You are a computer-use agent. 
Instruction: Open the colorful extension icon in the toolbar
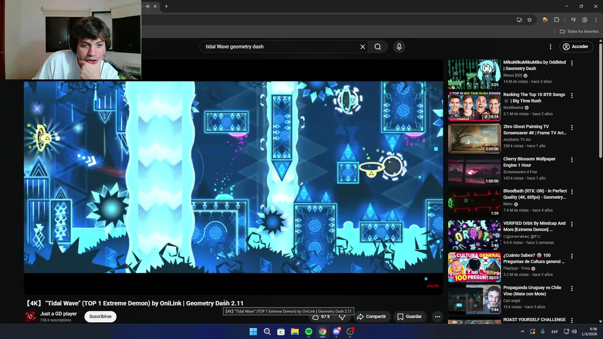click(545, 20)
